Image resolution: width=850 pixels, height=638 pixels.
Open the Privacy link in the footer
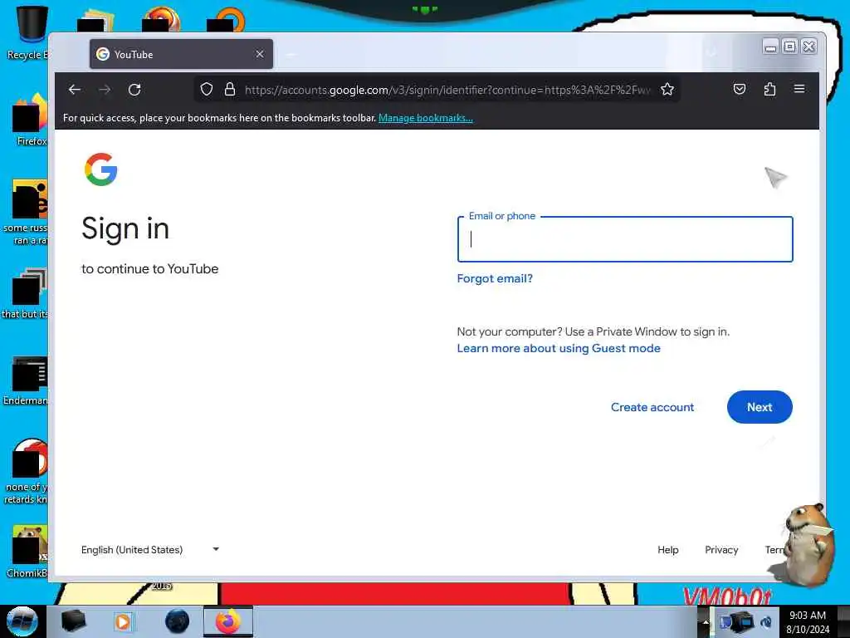721,550
